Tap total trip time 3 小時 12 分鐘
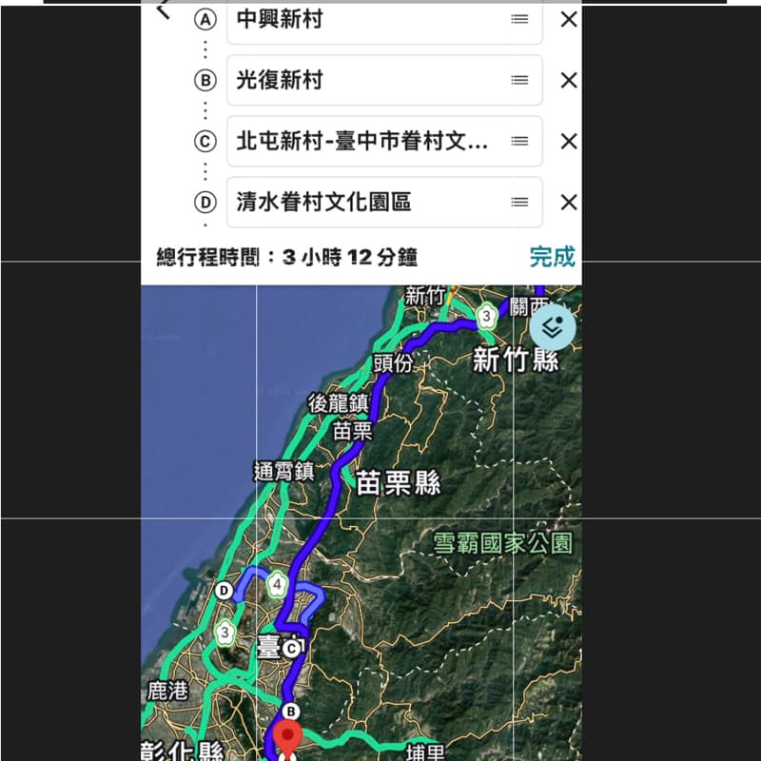Screen dimensions: 761x761 (350, 257)
